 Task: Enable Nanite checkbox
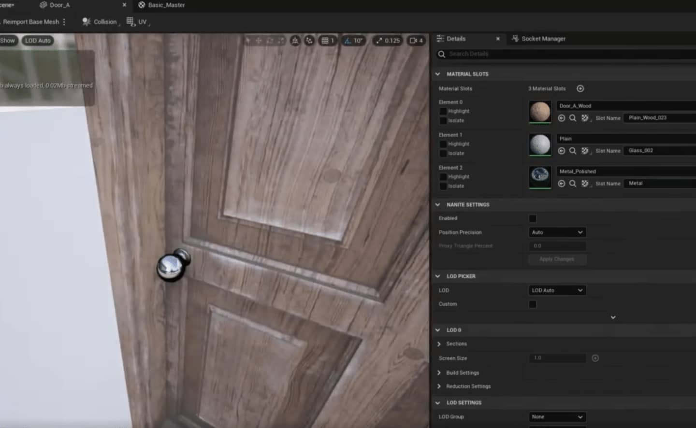pyautogui.click(x=532, y=218)
